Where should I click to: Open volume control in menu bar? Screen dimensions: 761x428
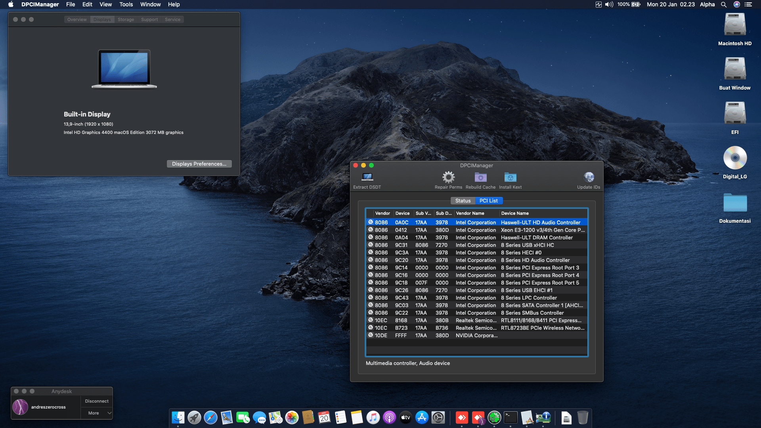click(609, 4)
